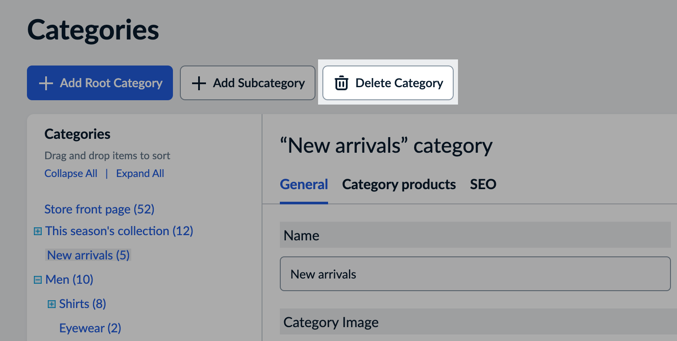Select the "New arrivals" category
Screen dimensions: 677x341
coord(88,255)
